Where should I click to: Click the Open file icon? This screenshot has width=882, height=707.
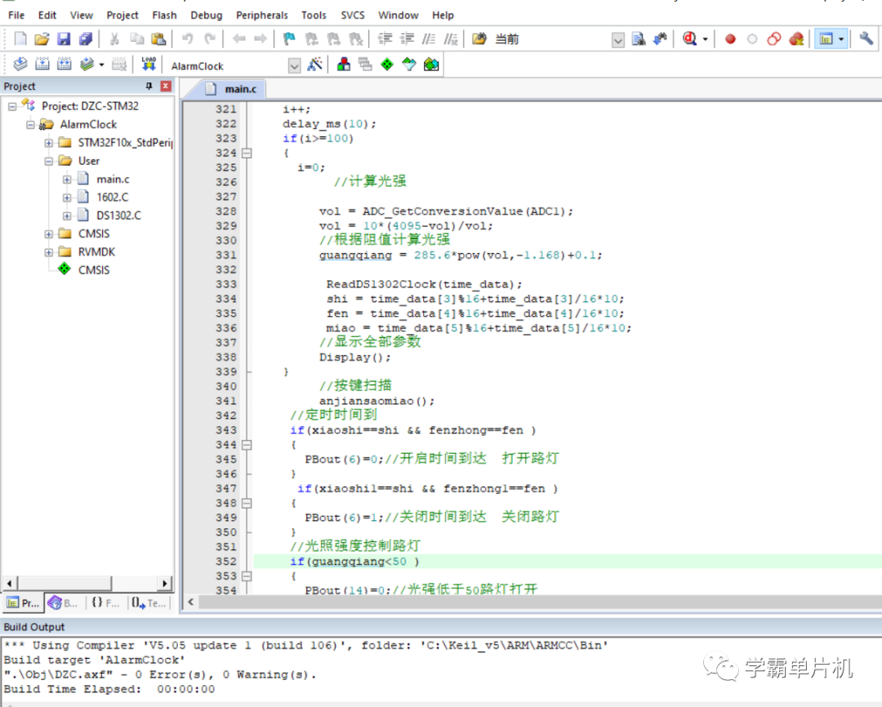(x=42, y=39)
